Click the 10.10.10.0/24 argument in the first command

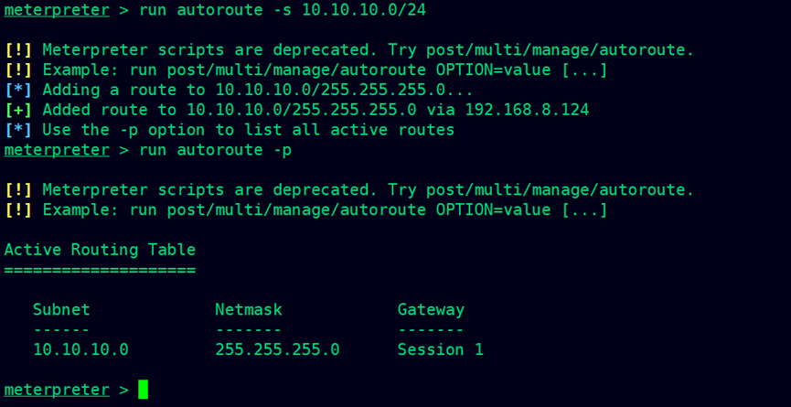coord(364,10)
